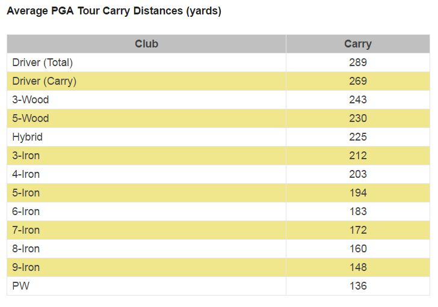Select the 5-Wood club cell
The height and width of the screenshot is (307, 438).
(x=31, y=118)
